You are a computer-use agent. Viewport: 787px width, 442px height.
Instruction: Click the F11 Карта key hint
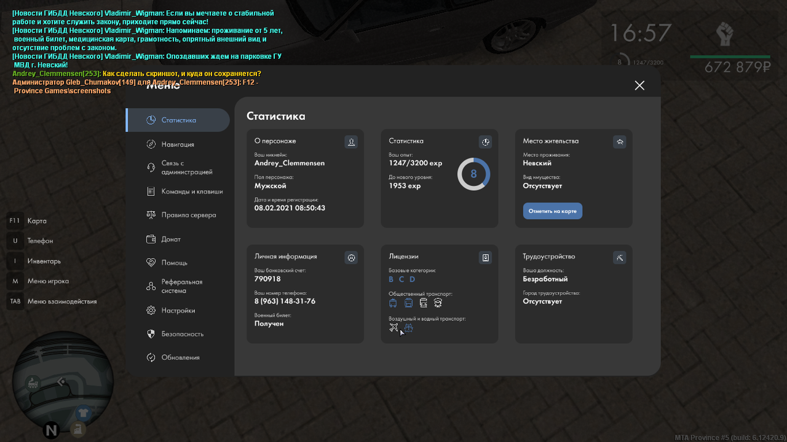[28, 221]
